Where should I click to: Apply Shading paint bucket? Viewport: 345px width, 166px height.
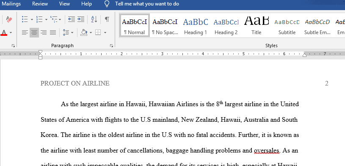coord(84,32)
